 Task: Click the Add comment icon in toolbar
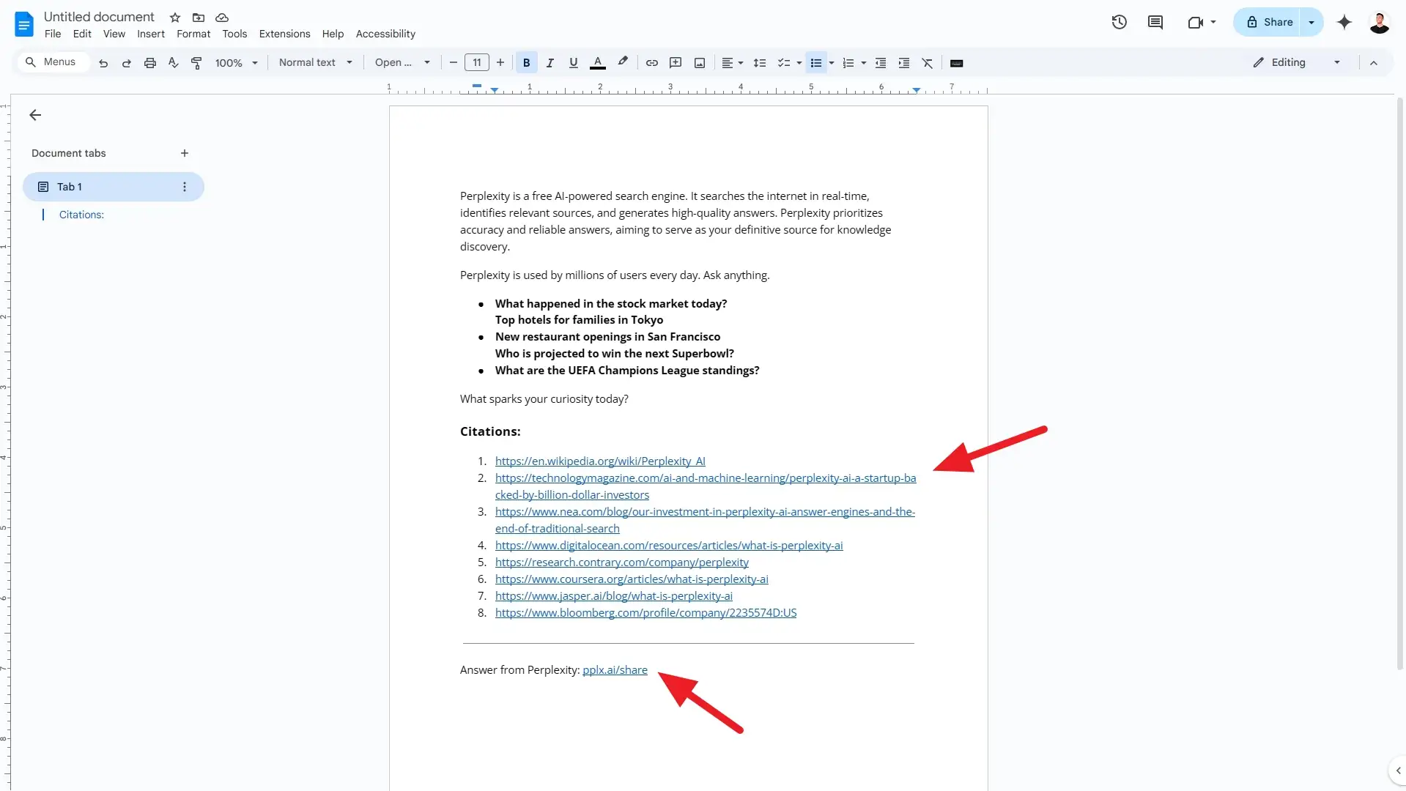pyautogui.click(x=676, y=63)
